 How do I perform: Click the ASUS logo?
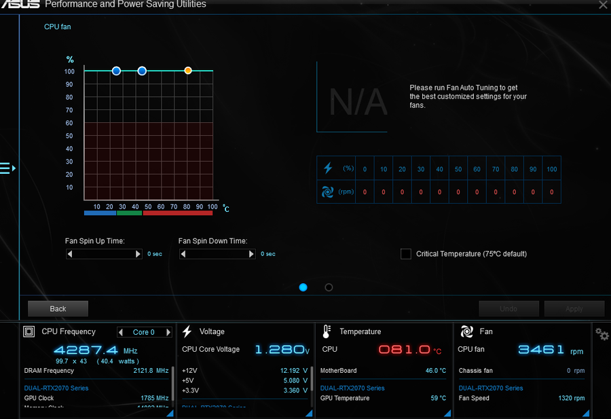tap(20, 4)
